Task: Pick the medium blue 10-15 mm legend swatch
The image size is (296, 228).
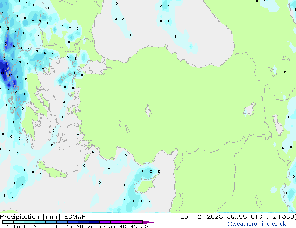Action: click(x=62, y=222)
